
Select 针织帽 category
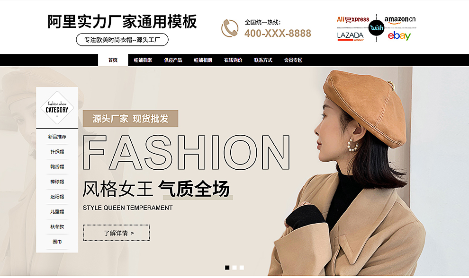pos(57,152)
